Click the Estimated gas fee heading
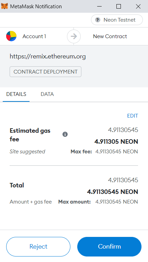This screenshot has height=262, width=148. (30, 135)
